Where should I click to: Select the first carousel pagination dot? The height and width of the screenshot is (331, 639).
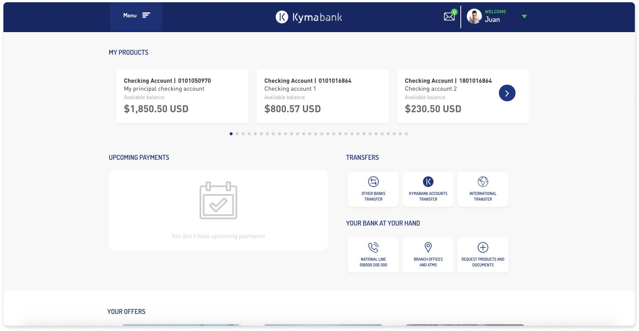(231, 134)
